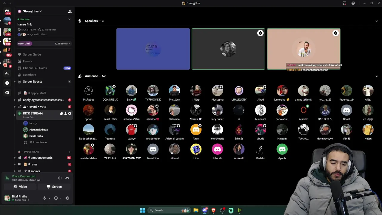Open the socials channel

[x=44, y=171]
